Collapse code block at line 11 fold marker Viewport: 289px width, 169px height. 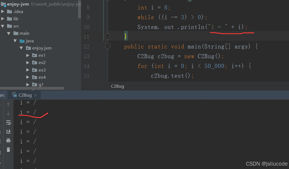(x=108, y=36)
